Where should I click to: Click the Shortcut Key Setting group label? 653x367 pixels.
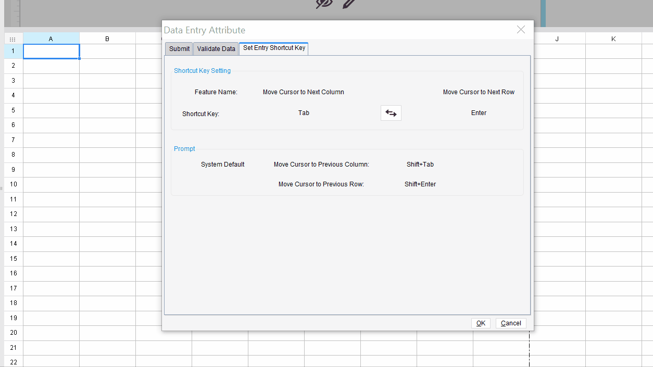pos(202,70)
